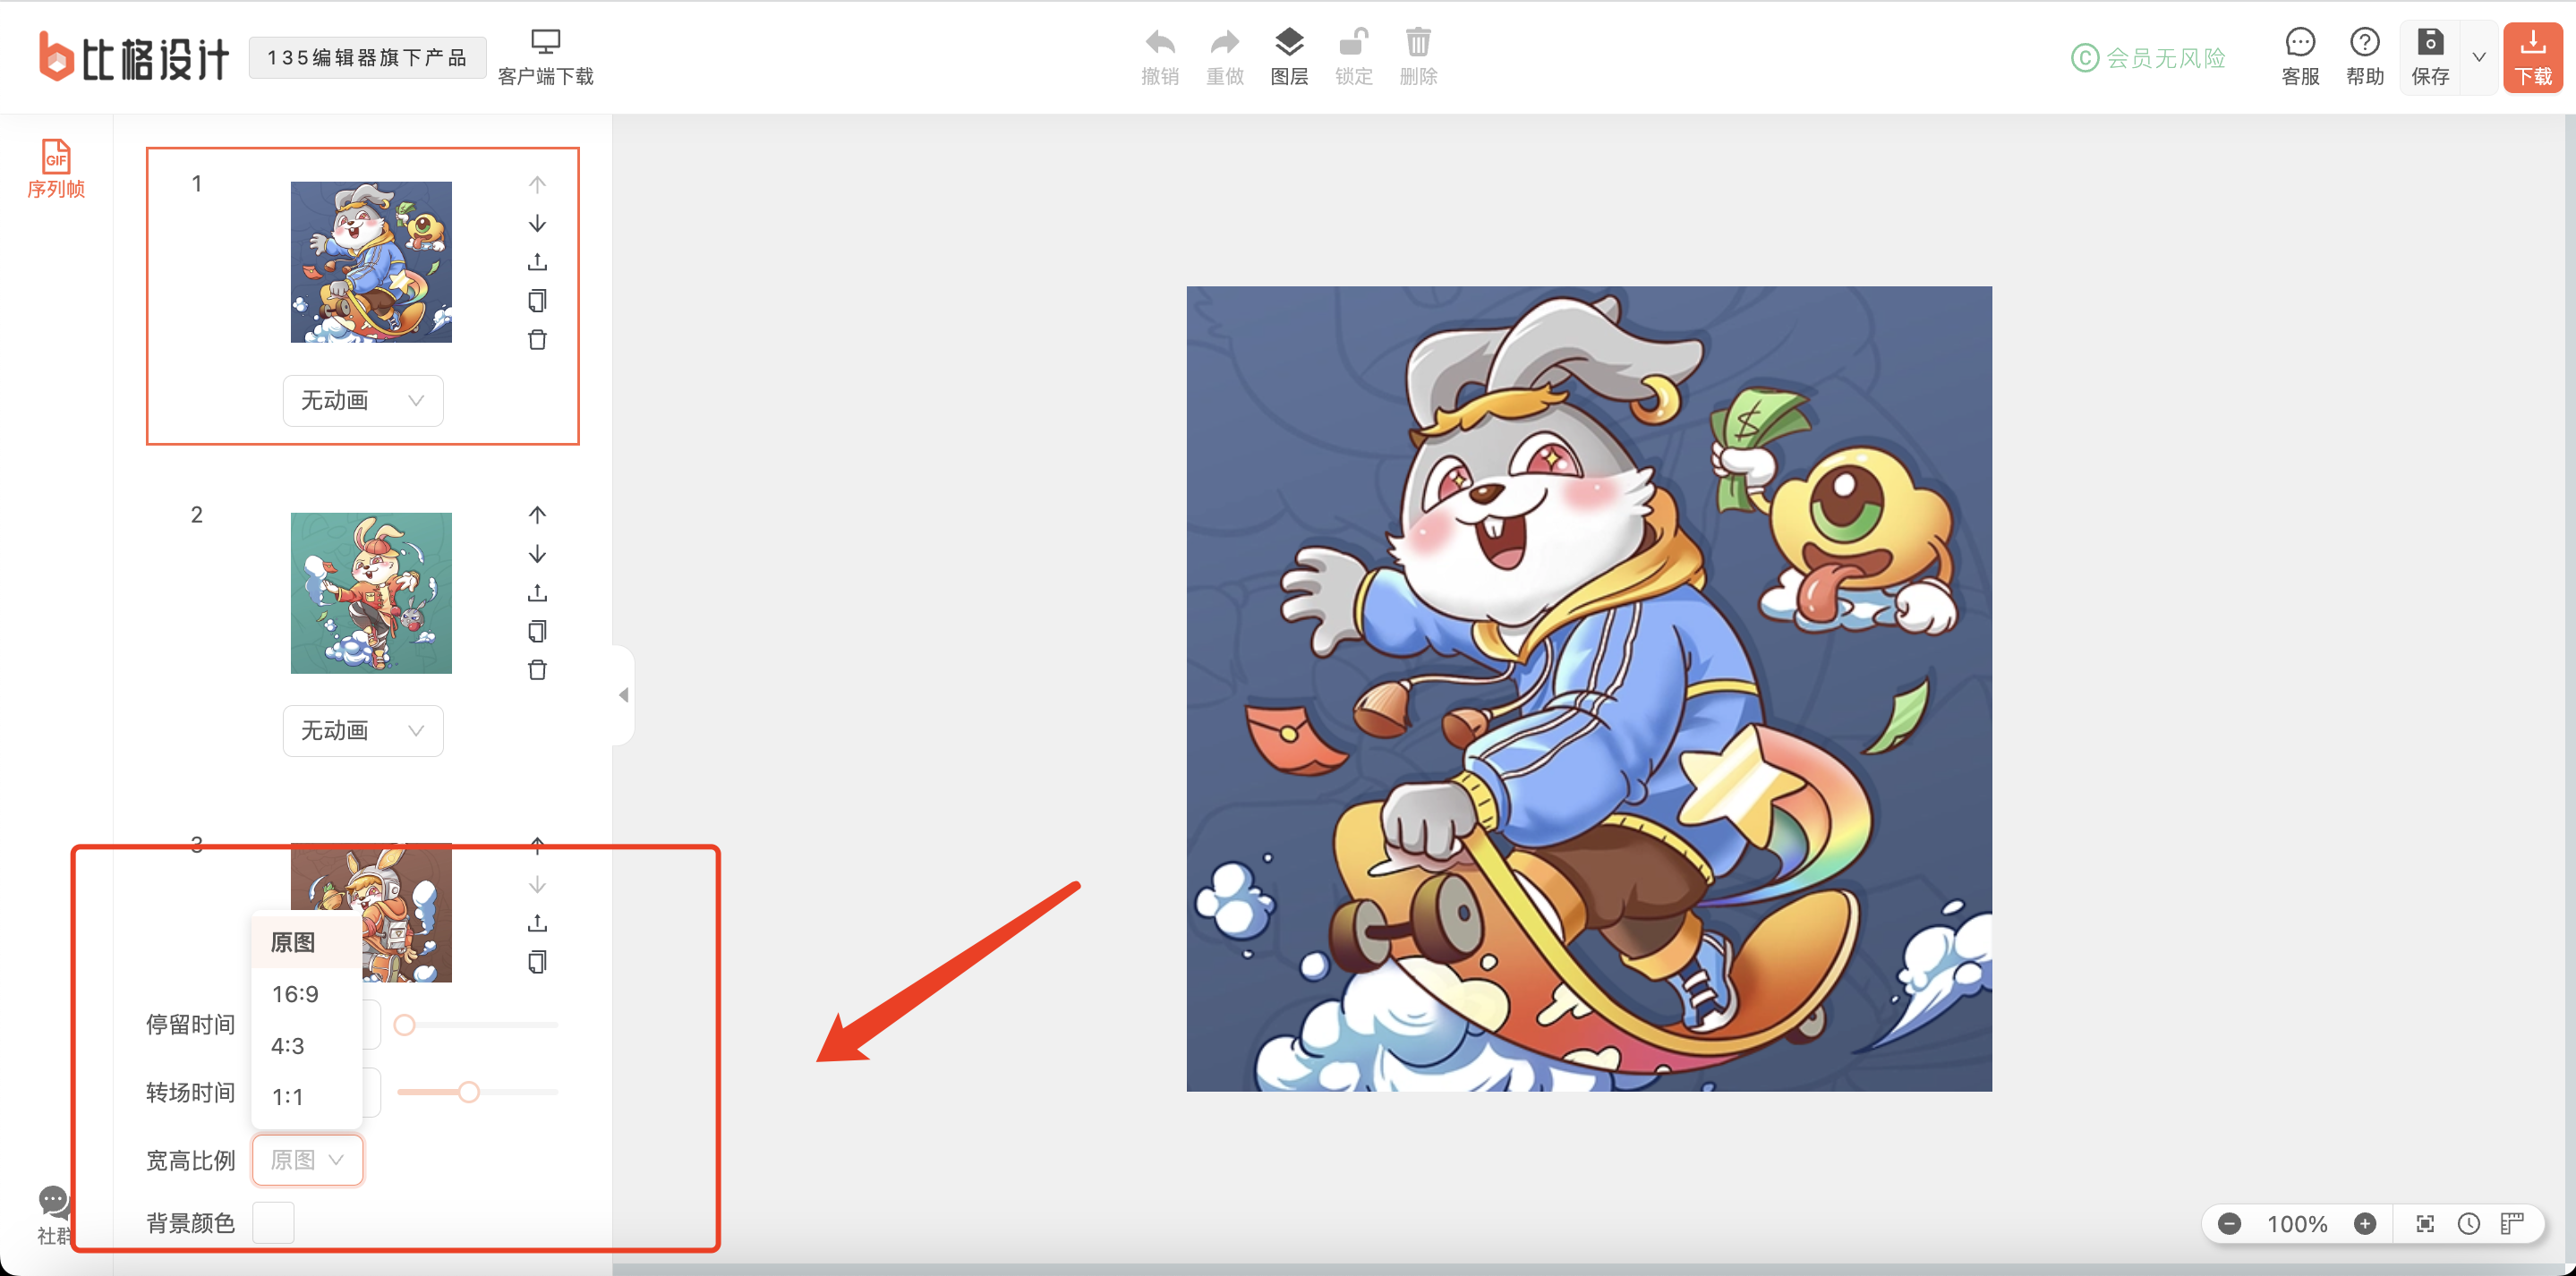The height and width of the screenshot is (1276, 2576).
Task: Zoom in with plus button
Action: [x=2365, y=1224]
